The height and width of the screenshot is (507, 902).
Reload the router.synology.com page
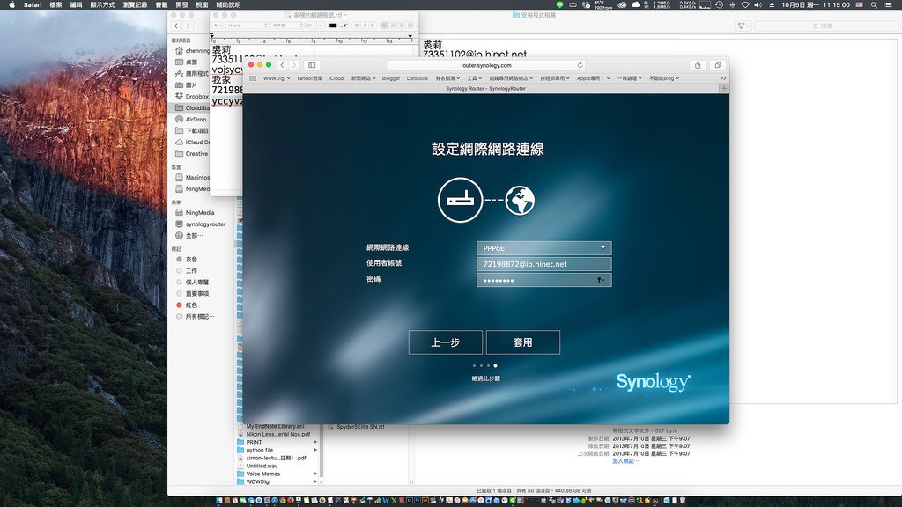pos(580,65)
